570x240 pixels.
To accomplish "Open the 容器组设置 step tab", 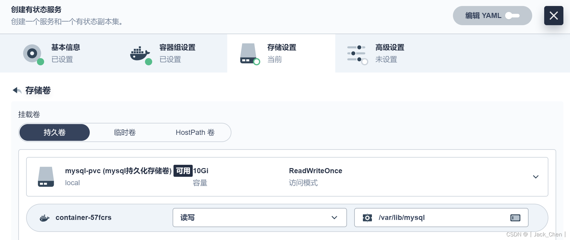I will click(173, 53).
